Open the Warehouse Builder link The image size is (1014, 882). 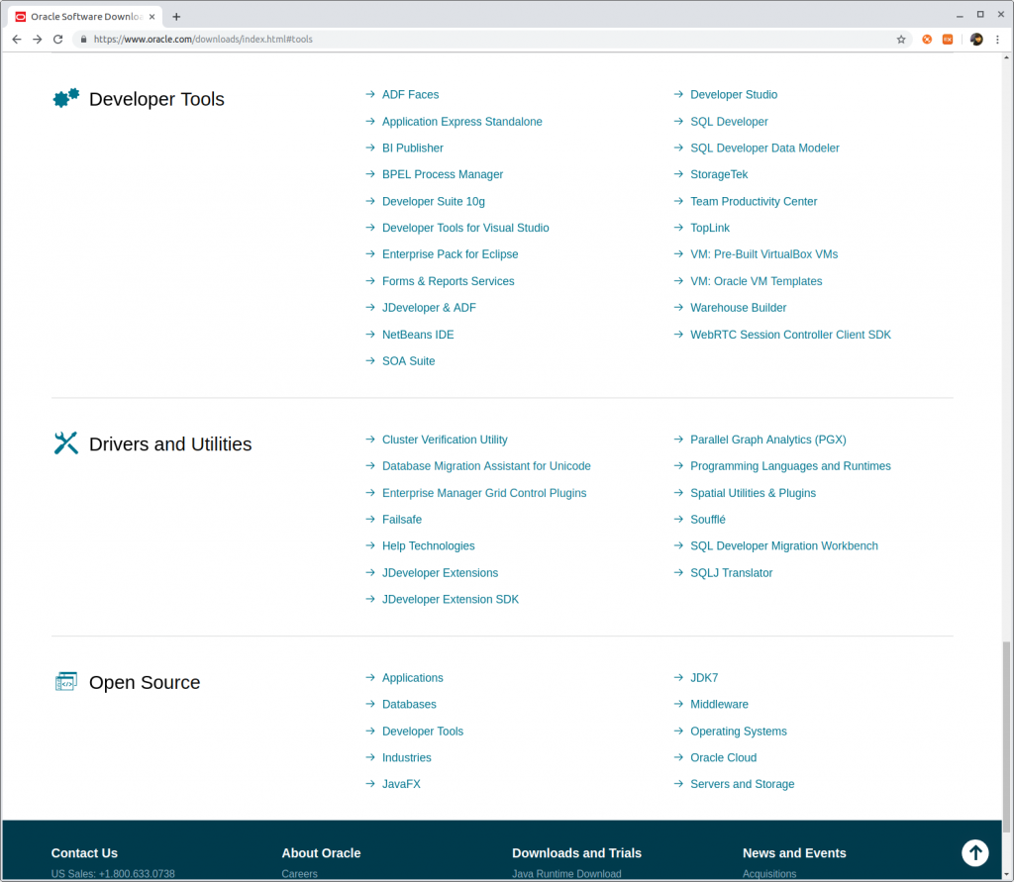(x=738, y=308)
